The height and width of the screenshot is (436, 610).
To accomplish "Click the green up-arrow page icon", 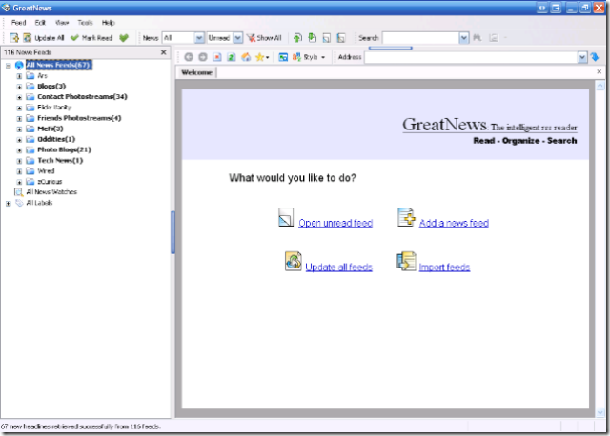I will (297, 38).
